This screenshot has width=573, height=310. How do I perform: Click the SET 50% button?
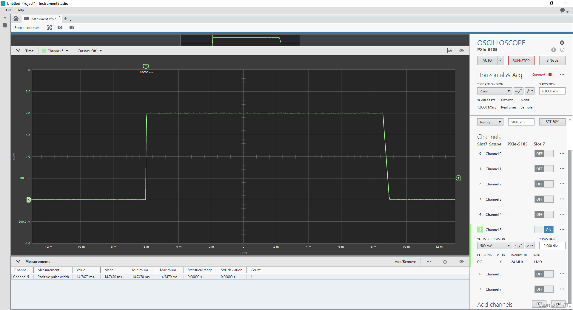552,122
